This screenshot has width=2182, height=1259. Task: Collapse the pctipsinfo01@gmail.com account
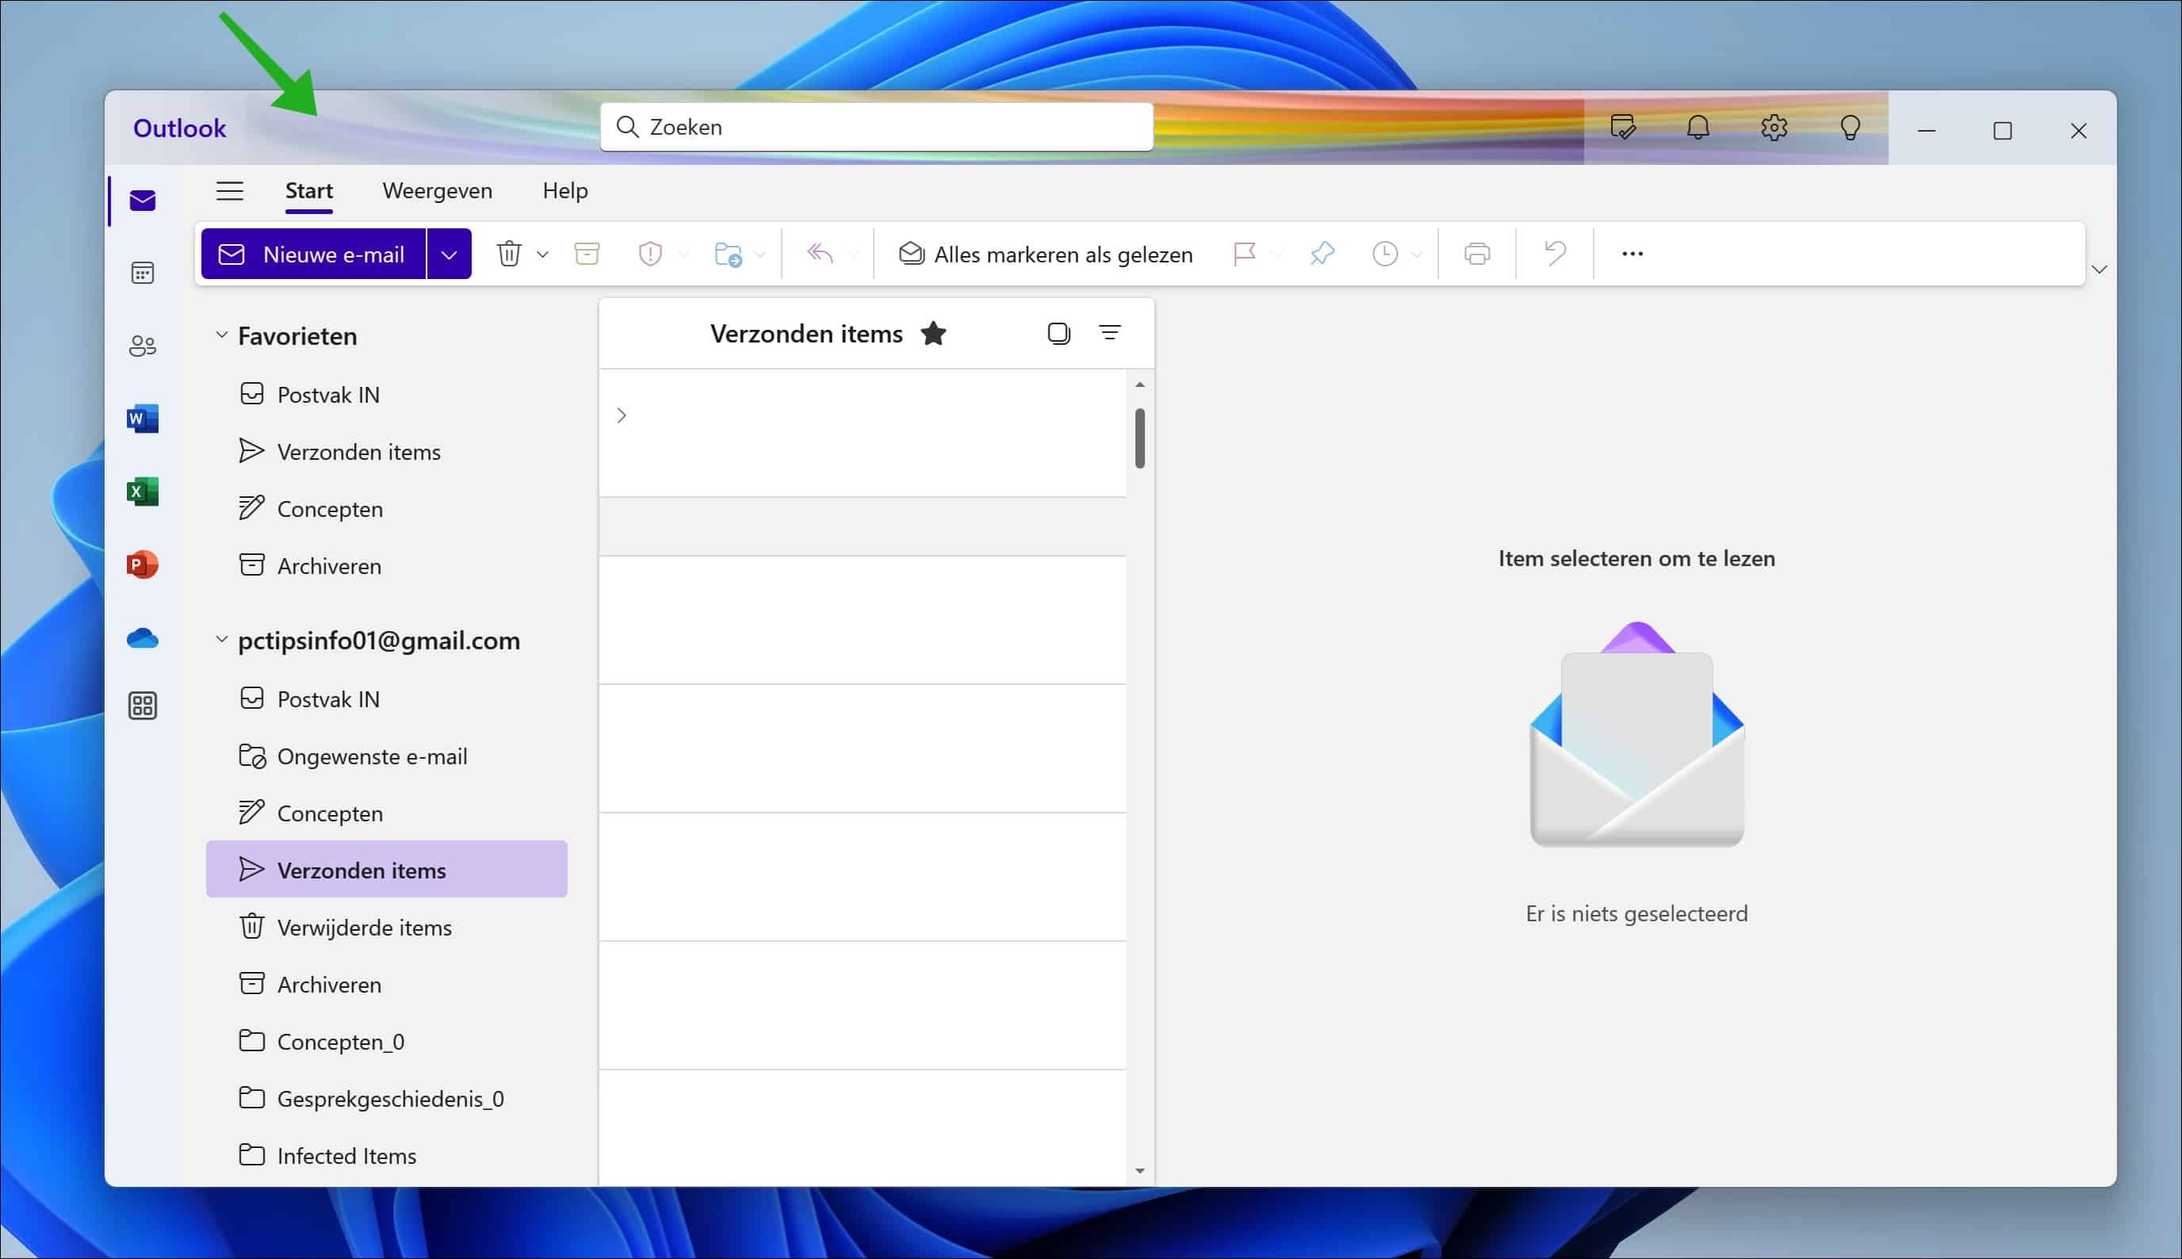click(x=221, y=639)
